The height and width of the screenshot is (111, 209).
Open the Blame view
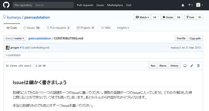coord(163,66)
